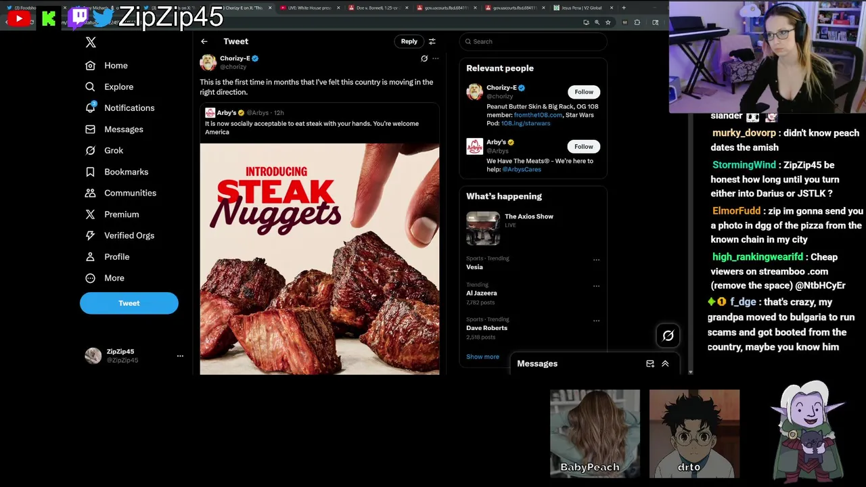
Task: Click the Search input field
Action: tap(533, 41)
